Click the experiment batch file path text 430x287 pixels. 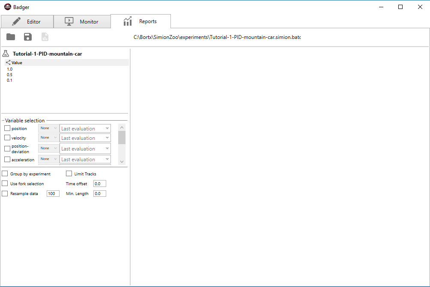click(x=217, y=37)
